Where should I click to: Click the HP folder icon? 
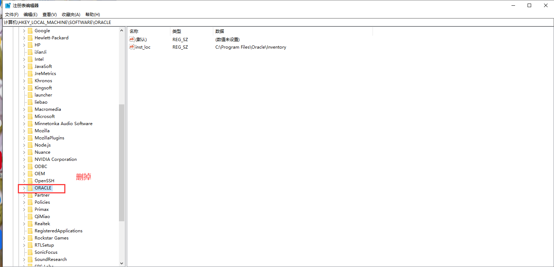pyautogui.click(x=30, y=45)
